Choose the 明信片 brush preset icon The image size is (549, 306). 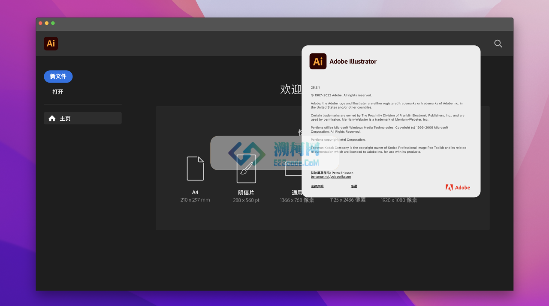pos(246,169)
